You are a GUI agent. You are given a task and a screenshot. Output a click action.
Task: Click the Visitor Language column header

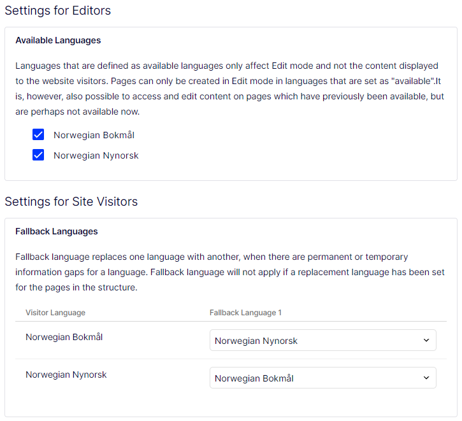pos(55,313)
